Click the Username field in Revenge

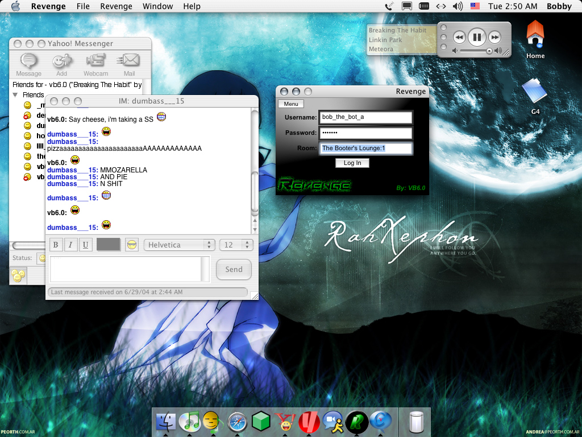[x=365, y=117]
